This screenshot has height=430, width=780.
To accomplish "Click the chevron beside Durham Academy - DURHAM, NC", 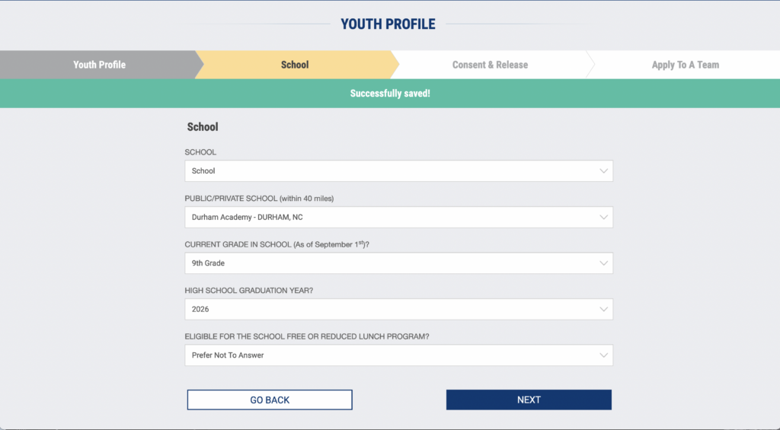I will (x=603, y=217).
